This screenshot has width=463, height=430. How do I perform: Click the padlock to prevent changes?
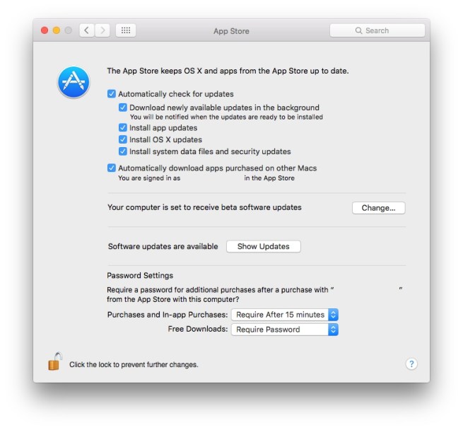click(x=54, y=361)
